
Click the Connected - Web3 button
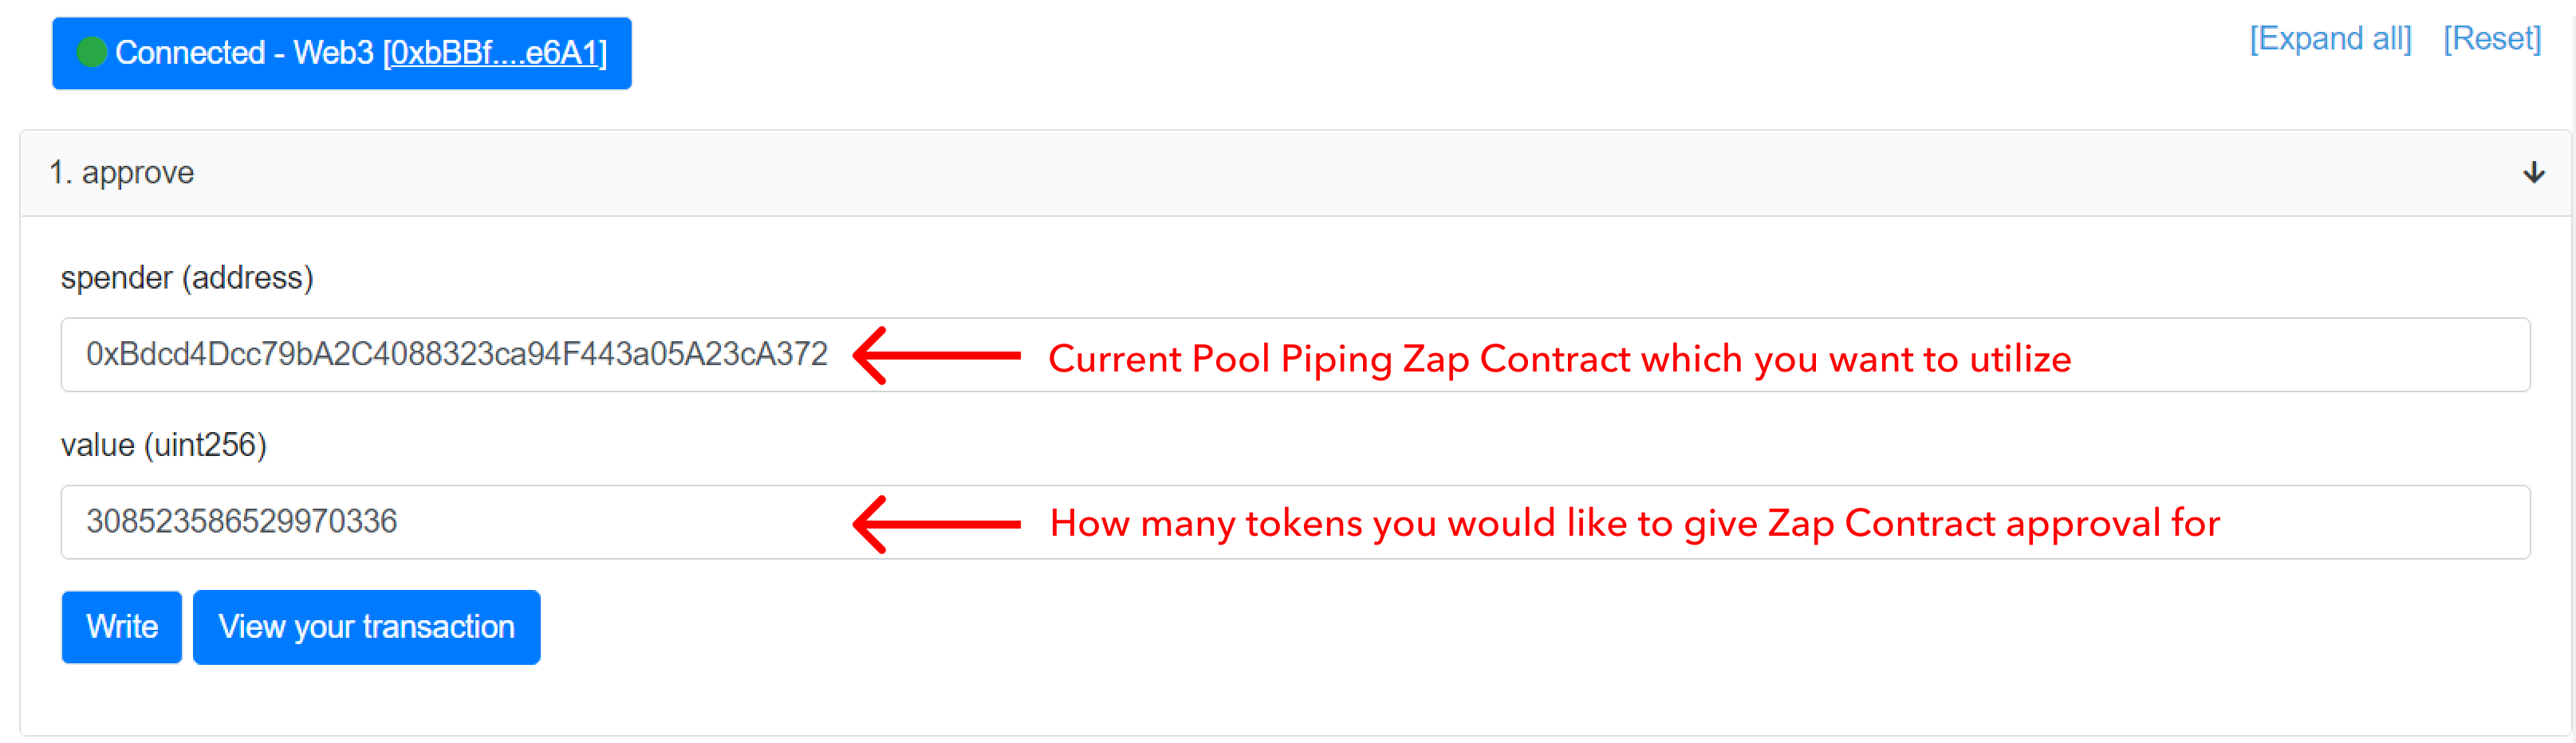click(x=342, y=53)
